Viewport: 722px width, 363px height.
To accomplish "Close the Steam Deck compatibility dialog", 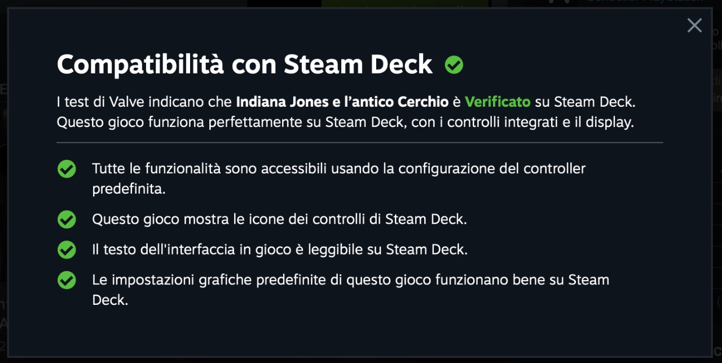I will (694, 25).
